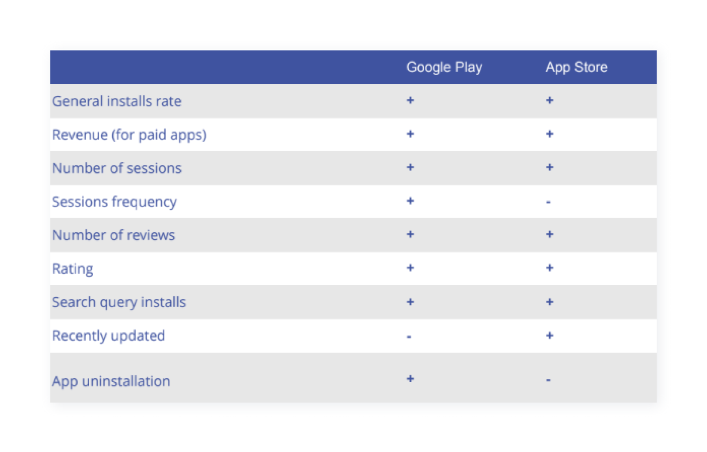Viewport: 707px width, 452px height.
Task: Click Google Play plus for Rating row
Action: pyautogui.click(x=410, y=267)
